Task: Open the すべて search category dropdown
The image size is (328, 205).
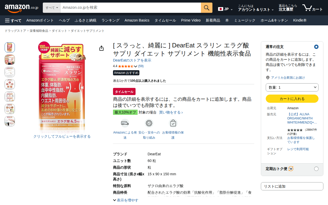Action: 52,8
